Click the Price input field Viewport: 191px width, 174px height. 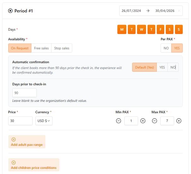click(x=20, y=121)
